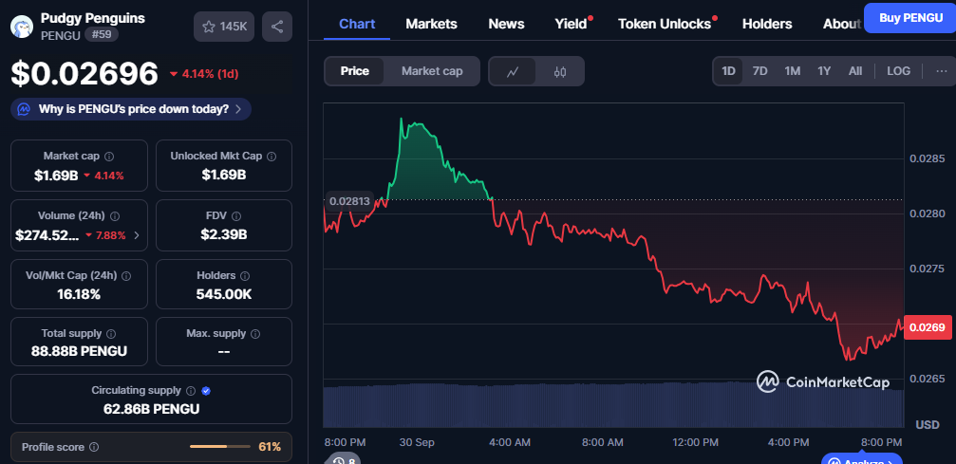Open the chart's three-dot more options
The height and width of the screenshot is (464, 956).
pyautogui.click(x=941, y=71)
